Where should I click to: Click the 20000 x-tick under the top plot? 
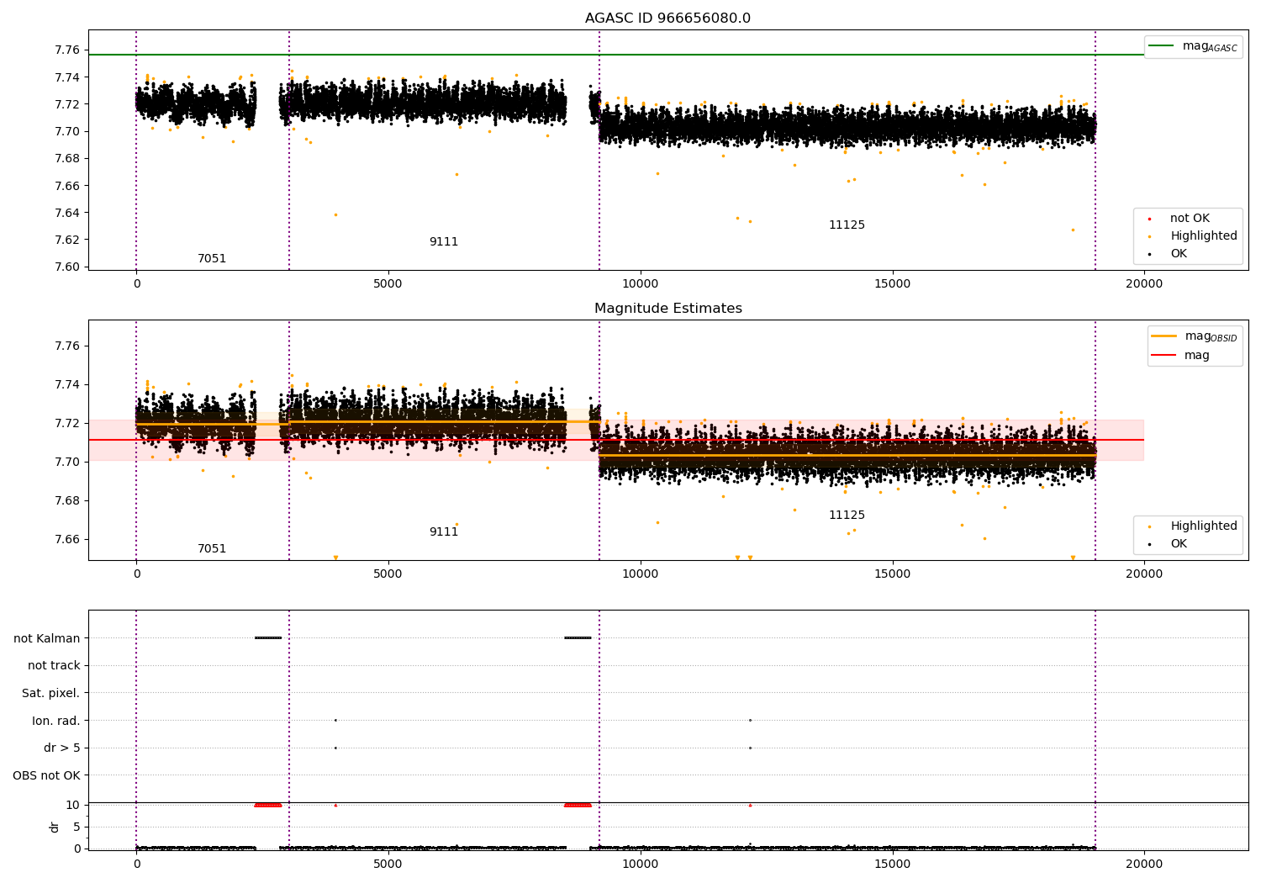(x=1144, y=284)
